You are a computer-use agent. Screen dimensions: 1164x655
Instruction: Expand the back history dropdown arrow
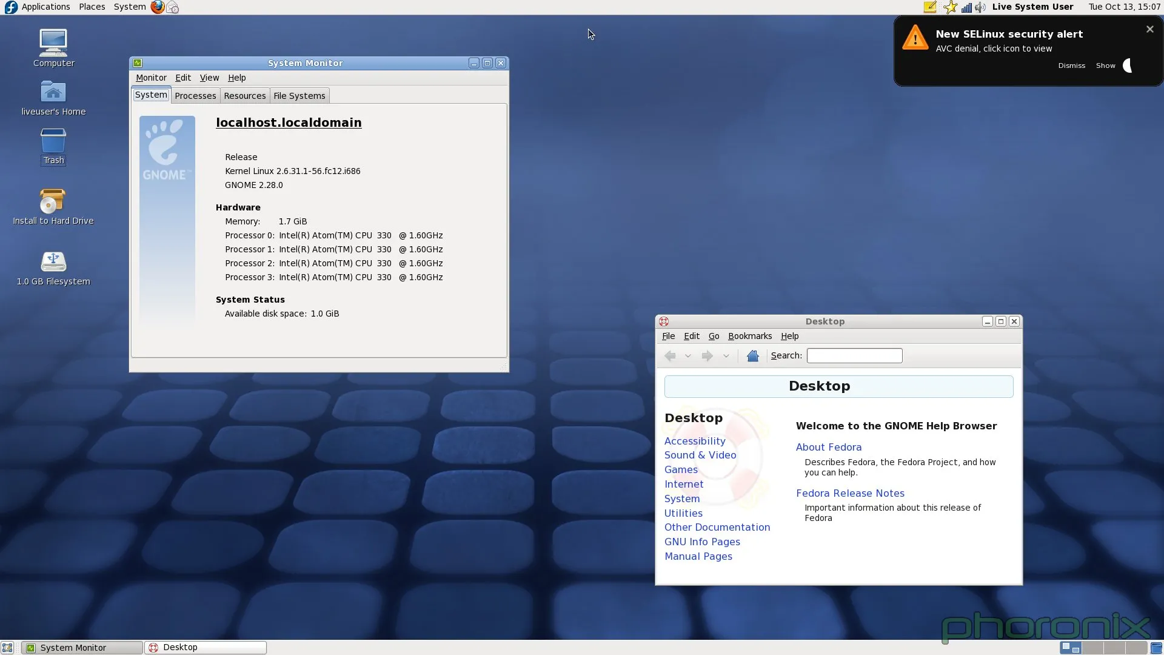point(688,356)
